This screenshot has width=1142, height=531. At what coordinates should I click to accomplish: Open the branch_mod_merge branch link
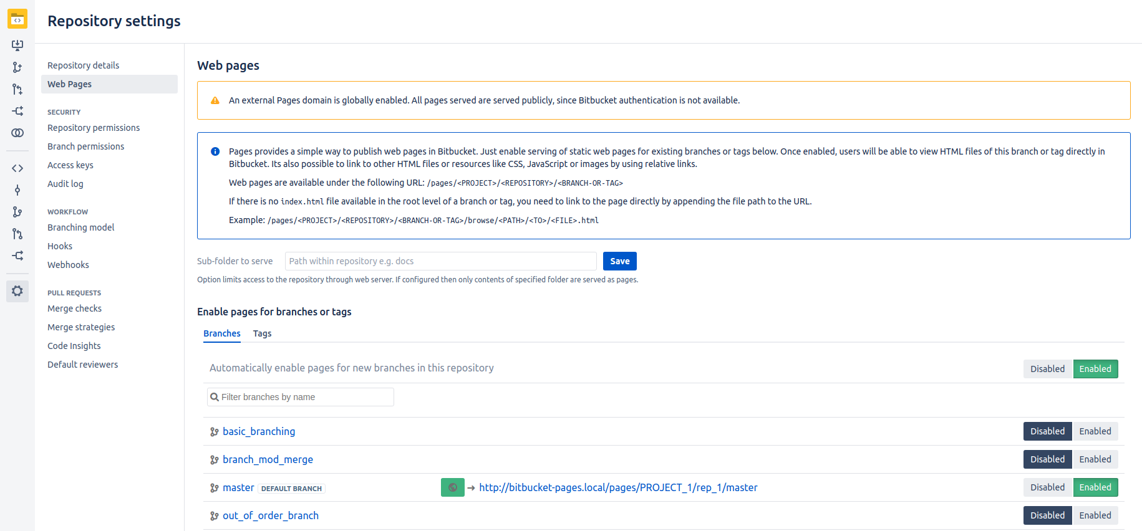point(268,459)
